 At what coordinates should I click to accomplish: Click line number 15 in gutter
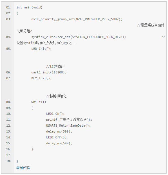tap(9, 143)
